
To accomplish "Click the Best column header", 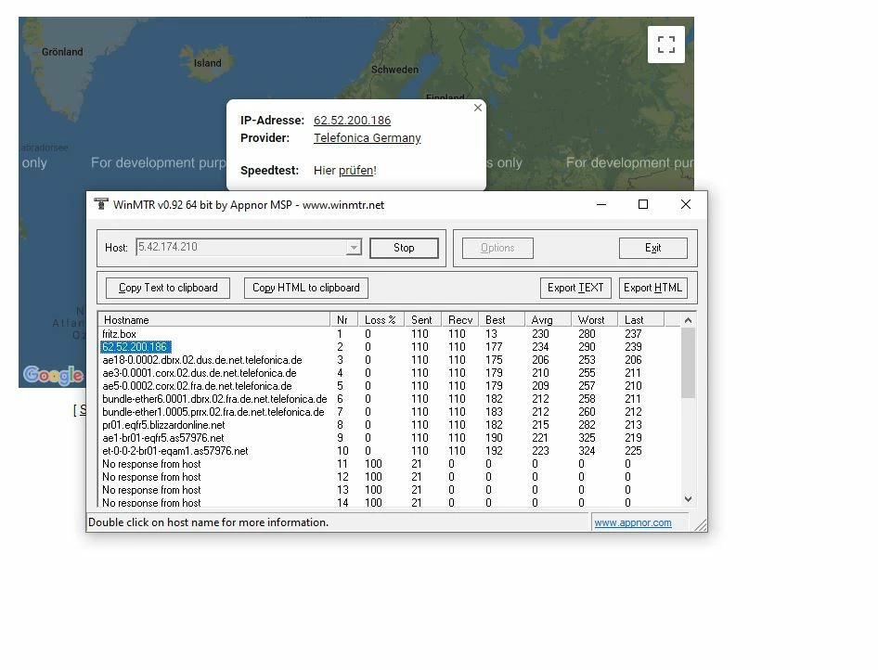I will [502, 319].
